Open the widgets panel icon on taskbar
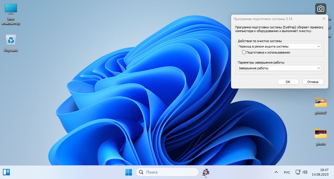 [6, 172]
